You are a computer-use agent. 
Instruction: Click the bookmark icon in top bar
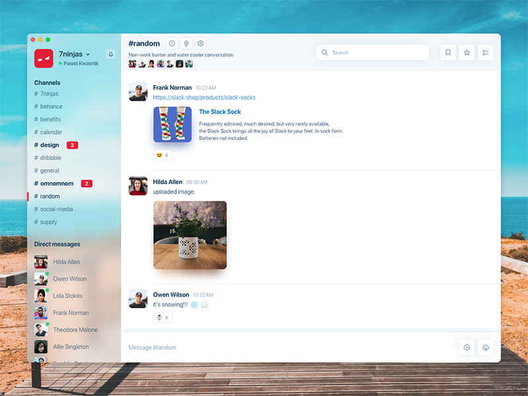click(x=448, y=53)
